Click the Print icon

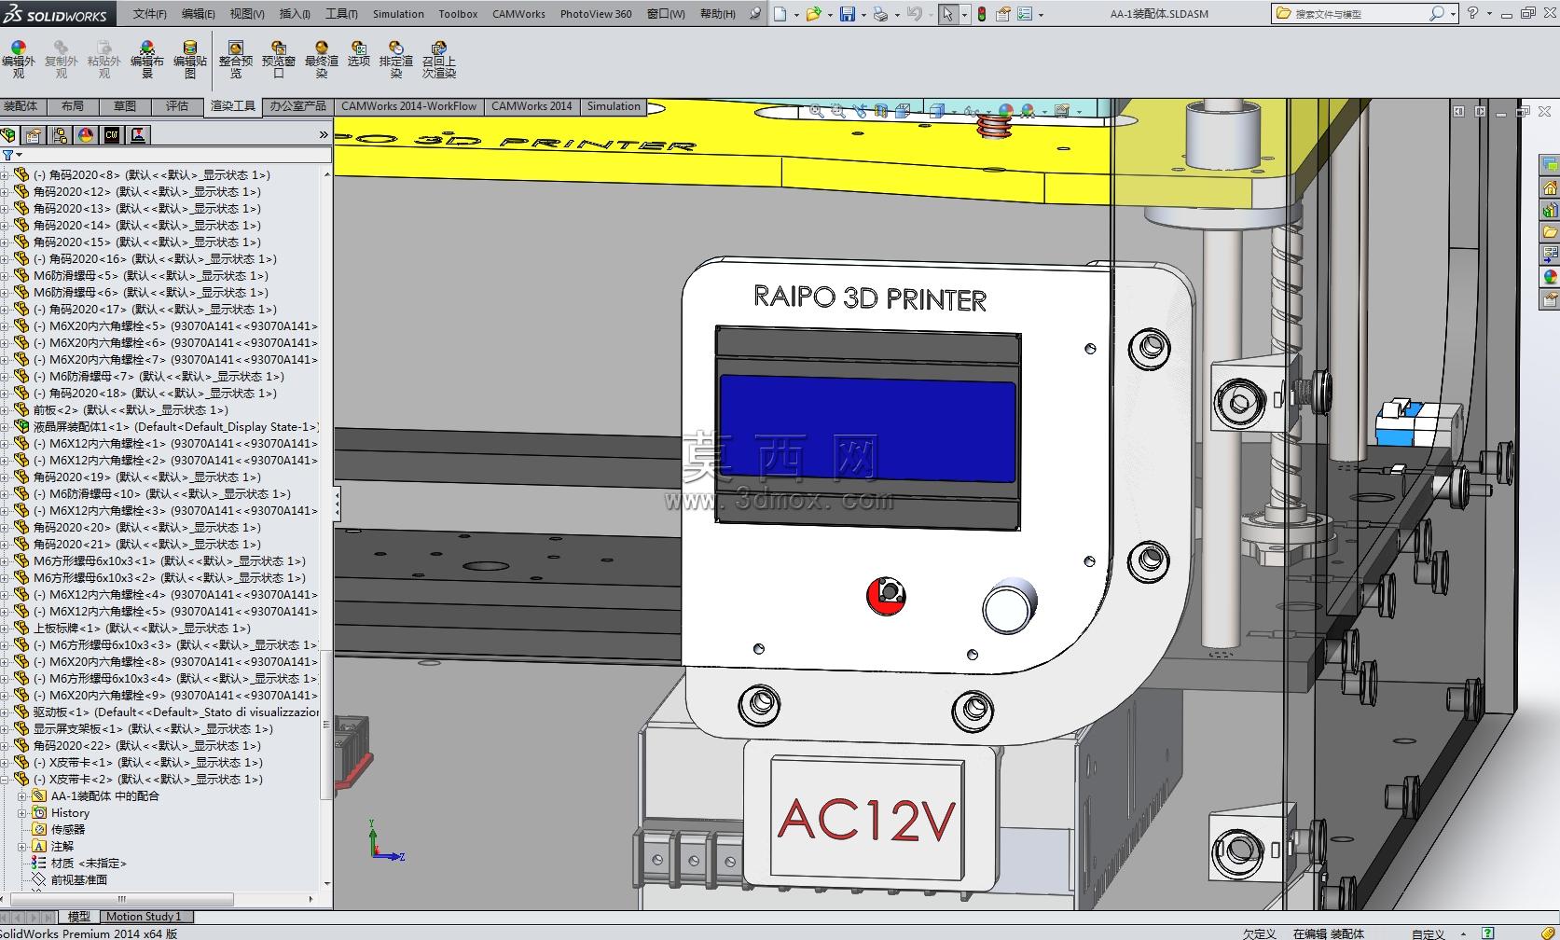[880, 14]
